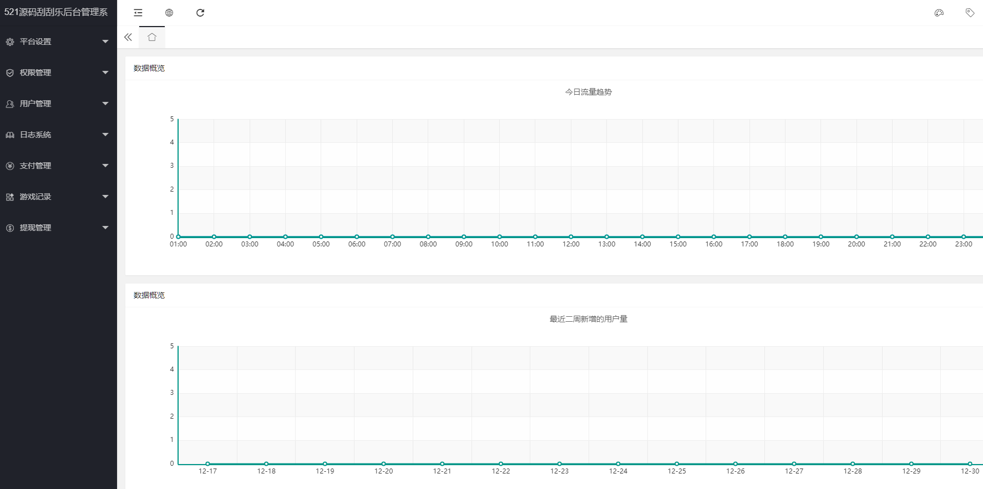Click the refresh icon in top bar
The width and height of the screenshot is (983, 489).
[200, 13]
